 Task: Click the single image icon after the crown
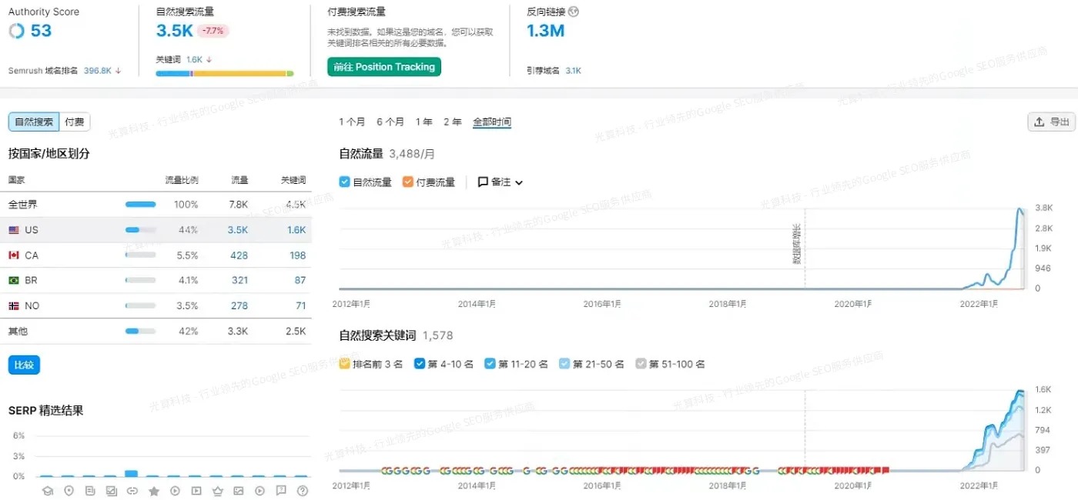(239, 491)
